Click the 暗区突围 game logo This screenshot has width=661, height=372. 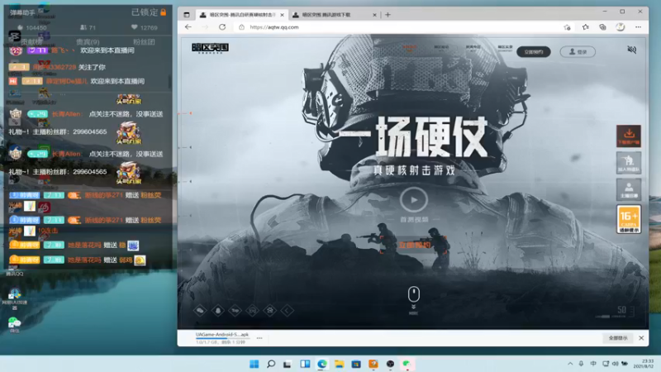coord(211,48)
